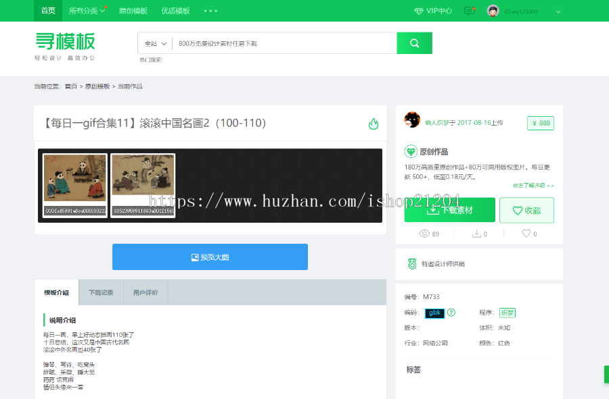Go to 首页 in top navigation
Screen dimensions: 609x399
(48, 10)
